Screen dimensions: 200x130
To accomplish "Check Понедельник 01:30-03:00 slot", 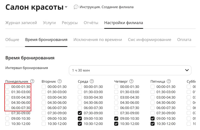I will pos(7,92).
